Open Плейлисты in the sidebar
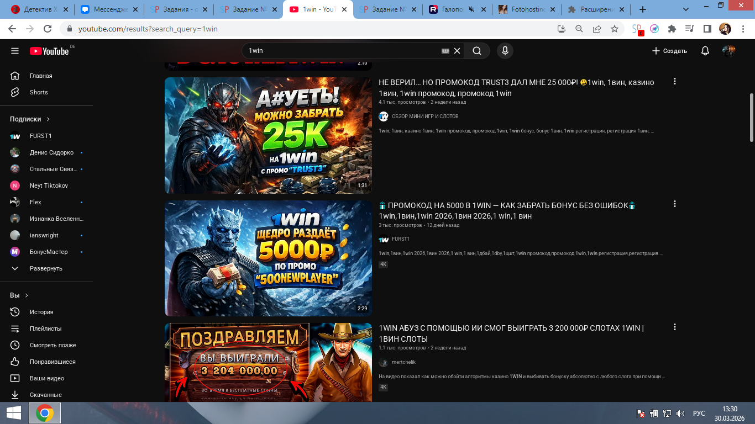 coord(46,328)
